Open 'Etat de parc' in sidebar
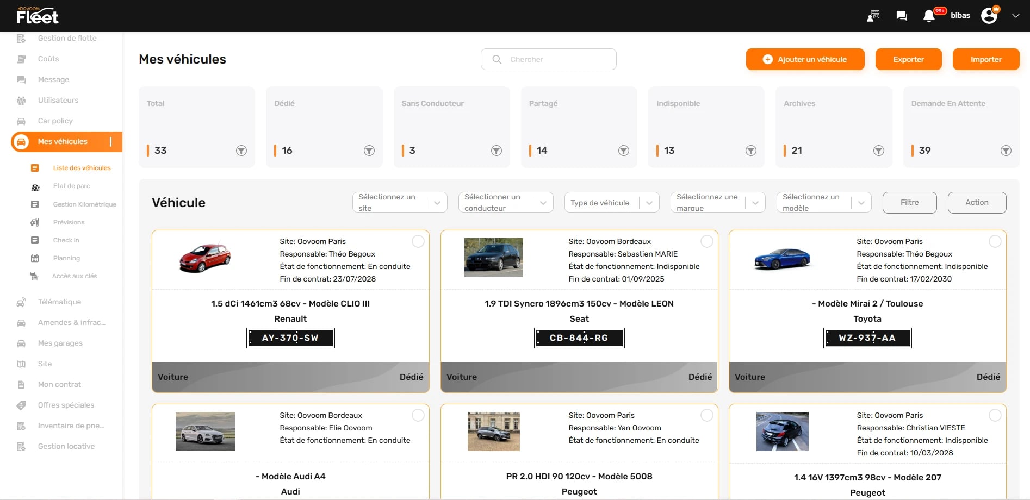 click(71, 186)
